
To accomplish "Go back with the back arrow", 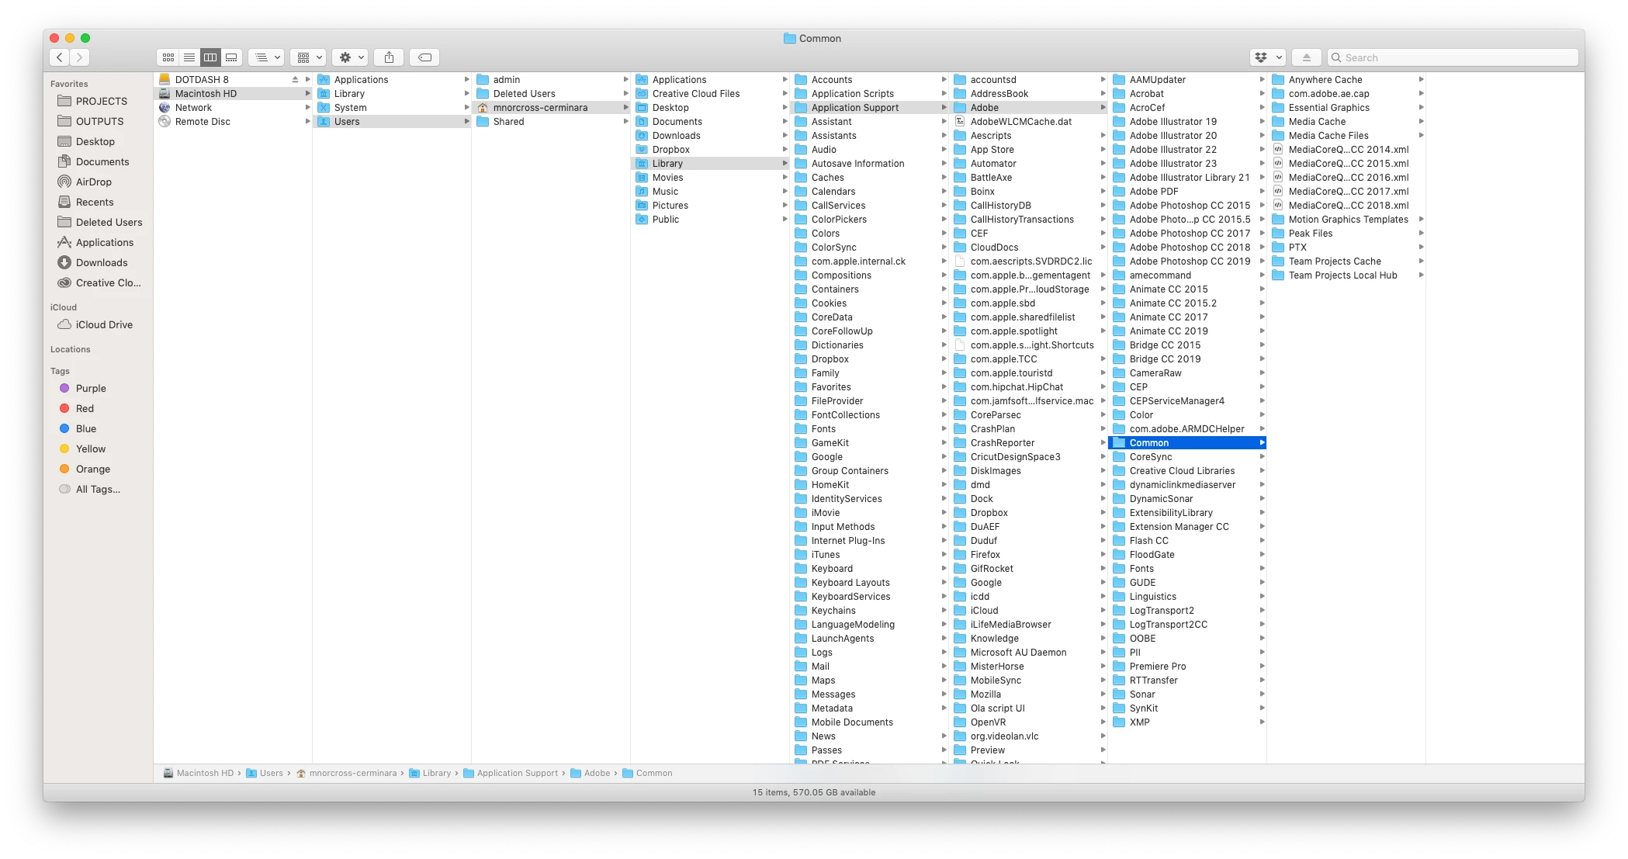I will (60, 57).
